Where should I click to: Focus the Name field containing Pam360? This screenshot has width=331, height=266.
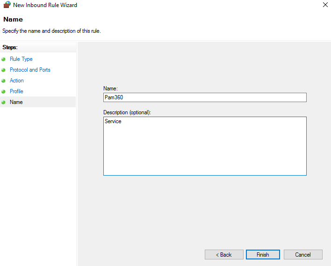[205, 97]
